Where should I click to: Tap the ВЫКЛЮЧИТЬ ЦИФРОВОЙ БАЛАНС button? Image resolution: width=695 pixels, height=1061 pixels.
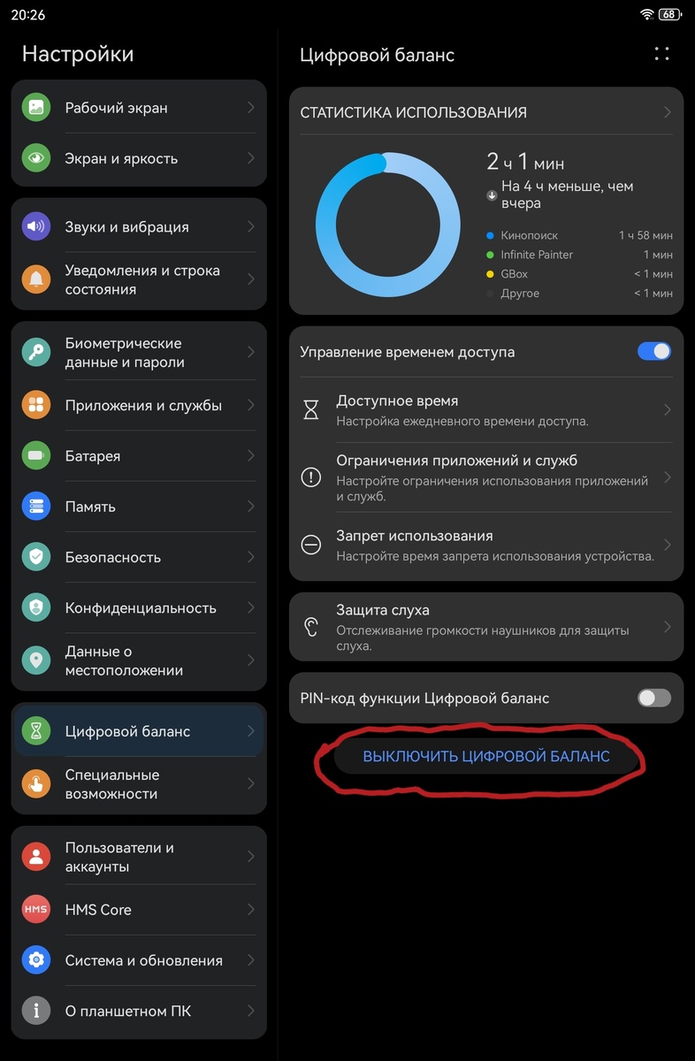[x=486, y=757]
